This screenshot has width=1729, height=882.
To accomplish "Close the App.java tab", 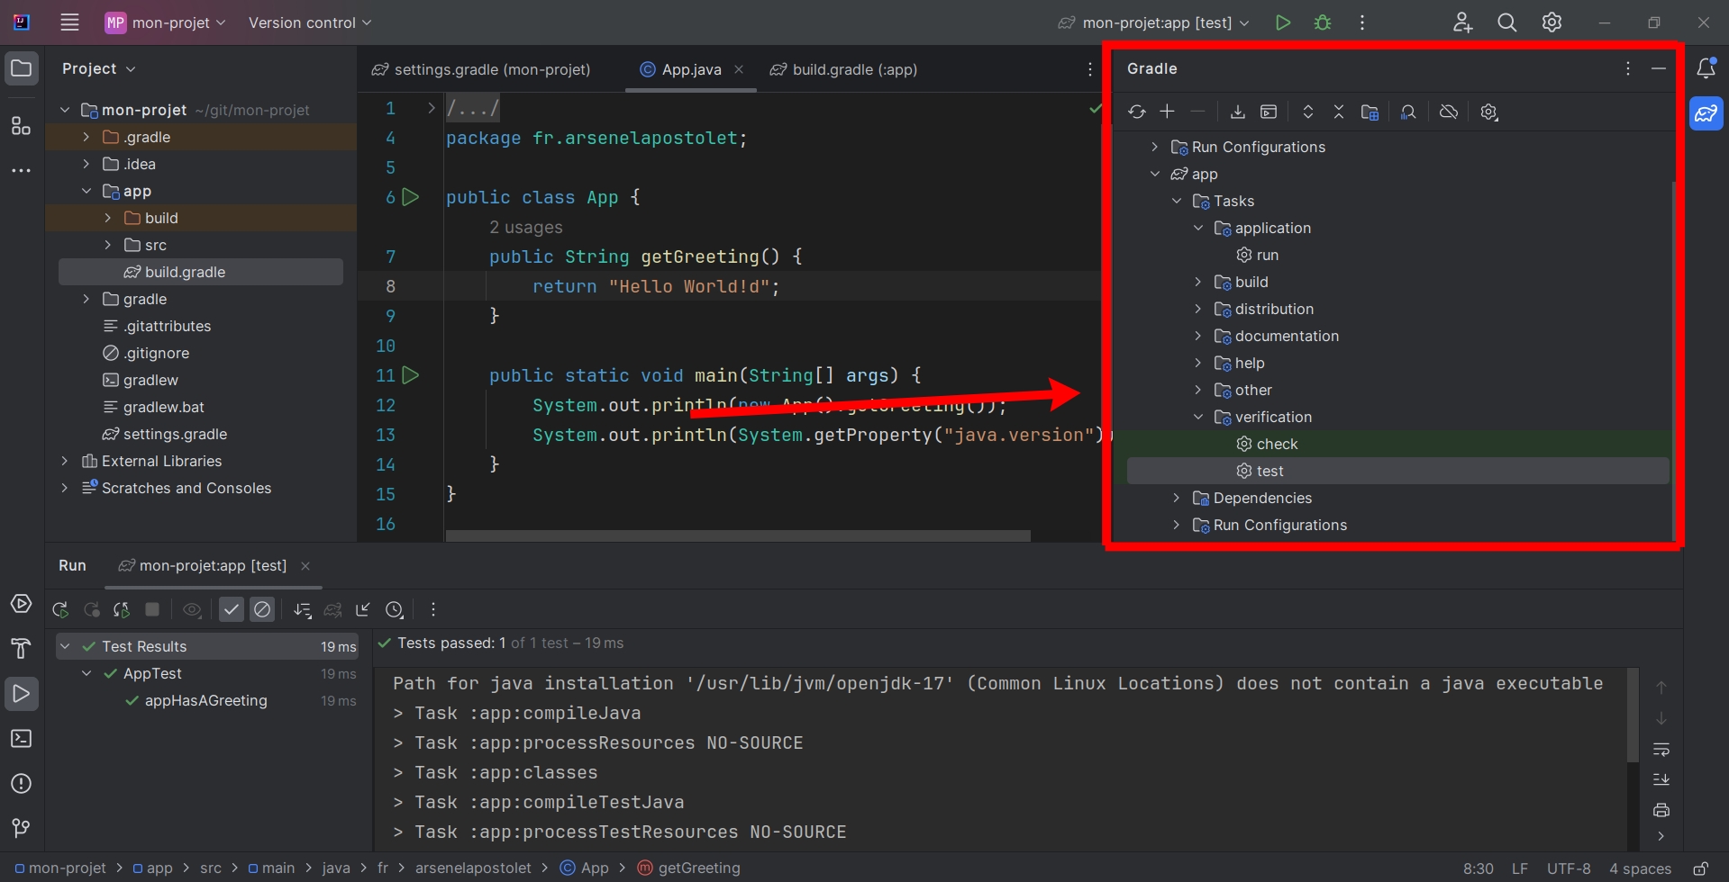I will [x=739, y=69].
